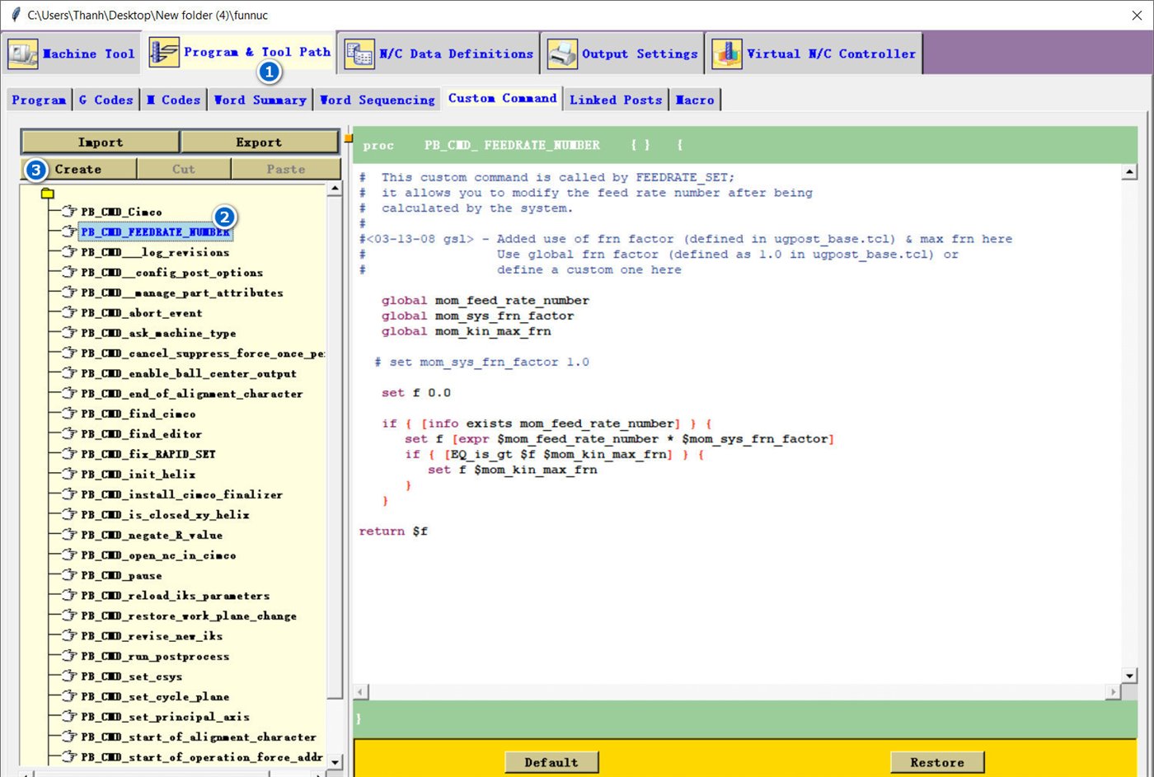Open the N/C Data Definitions tab
The height and width of the screenshot is (777, 1154).
click(439, 54)
